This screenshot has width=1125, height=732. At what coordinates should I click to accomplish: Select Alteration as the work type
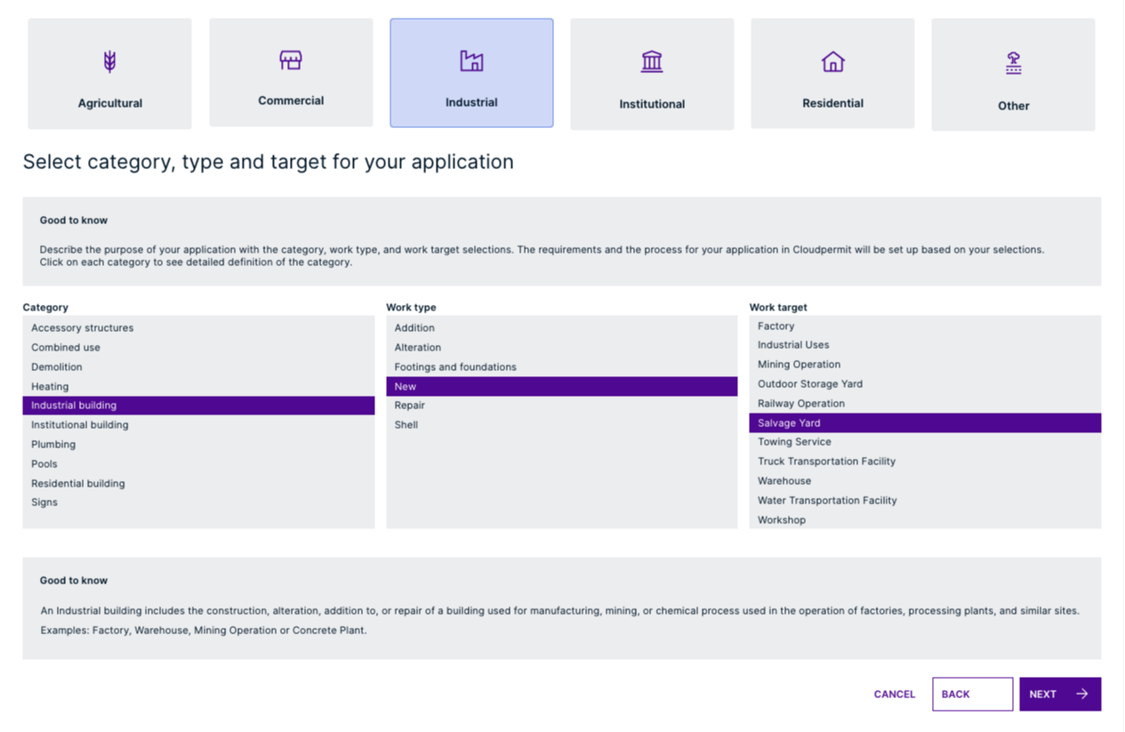click(417, 347)
